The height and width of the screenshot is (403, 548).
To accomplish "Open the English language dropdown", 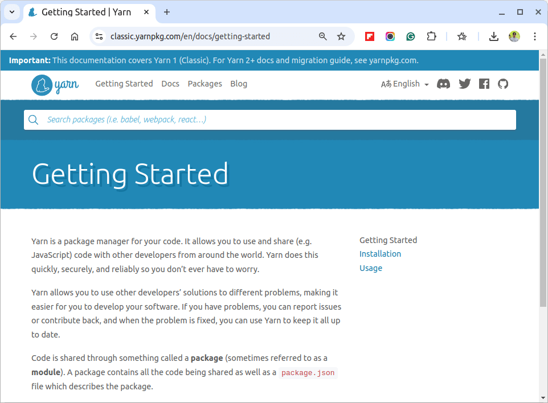I will 404,84.
